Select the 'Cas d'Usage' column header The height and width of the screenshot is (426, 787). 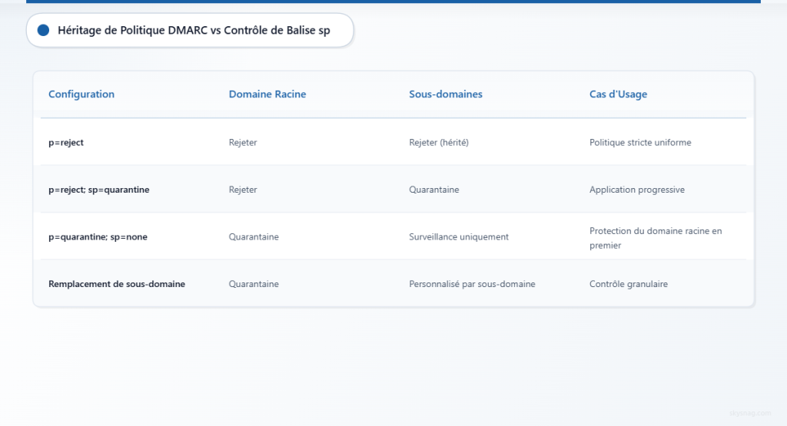pos(618,94)
